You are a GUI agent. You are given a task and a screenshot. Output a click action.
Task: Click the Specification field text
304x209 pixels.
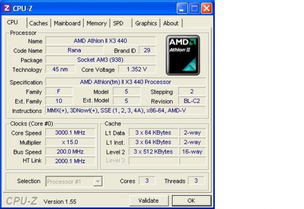126,82
